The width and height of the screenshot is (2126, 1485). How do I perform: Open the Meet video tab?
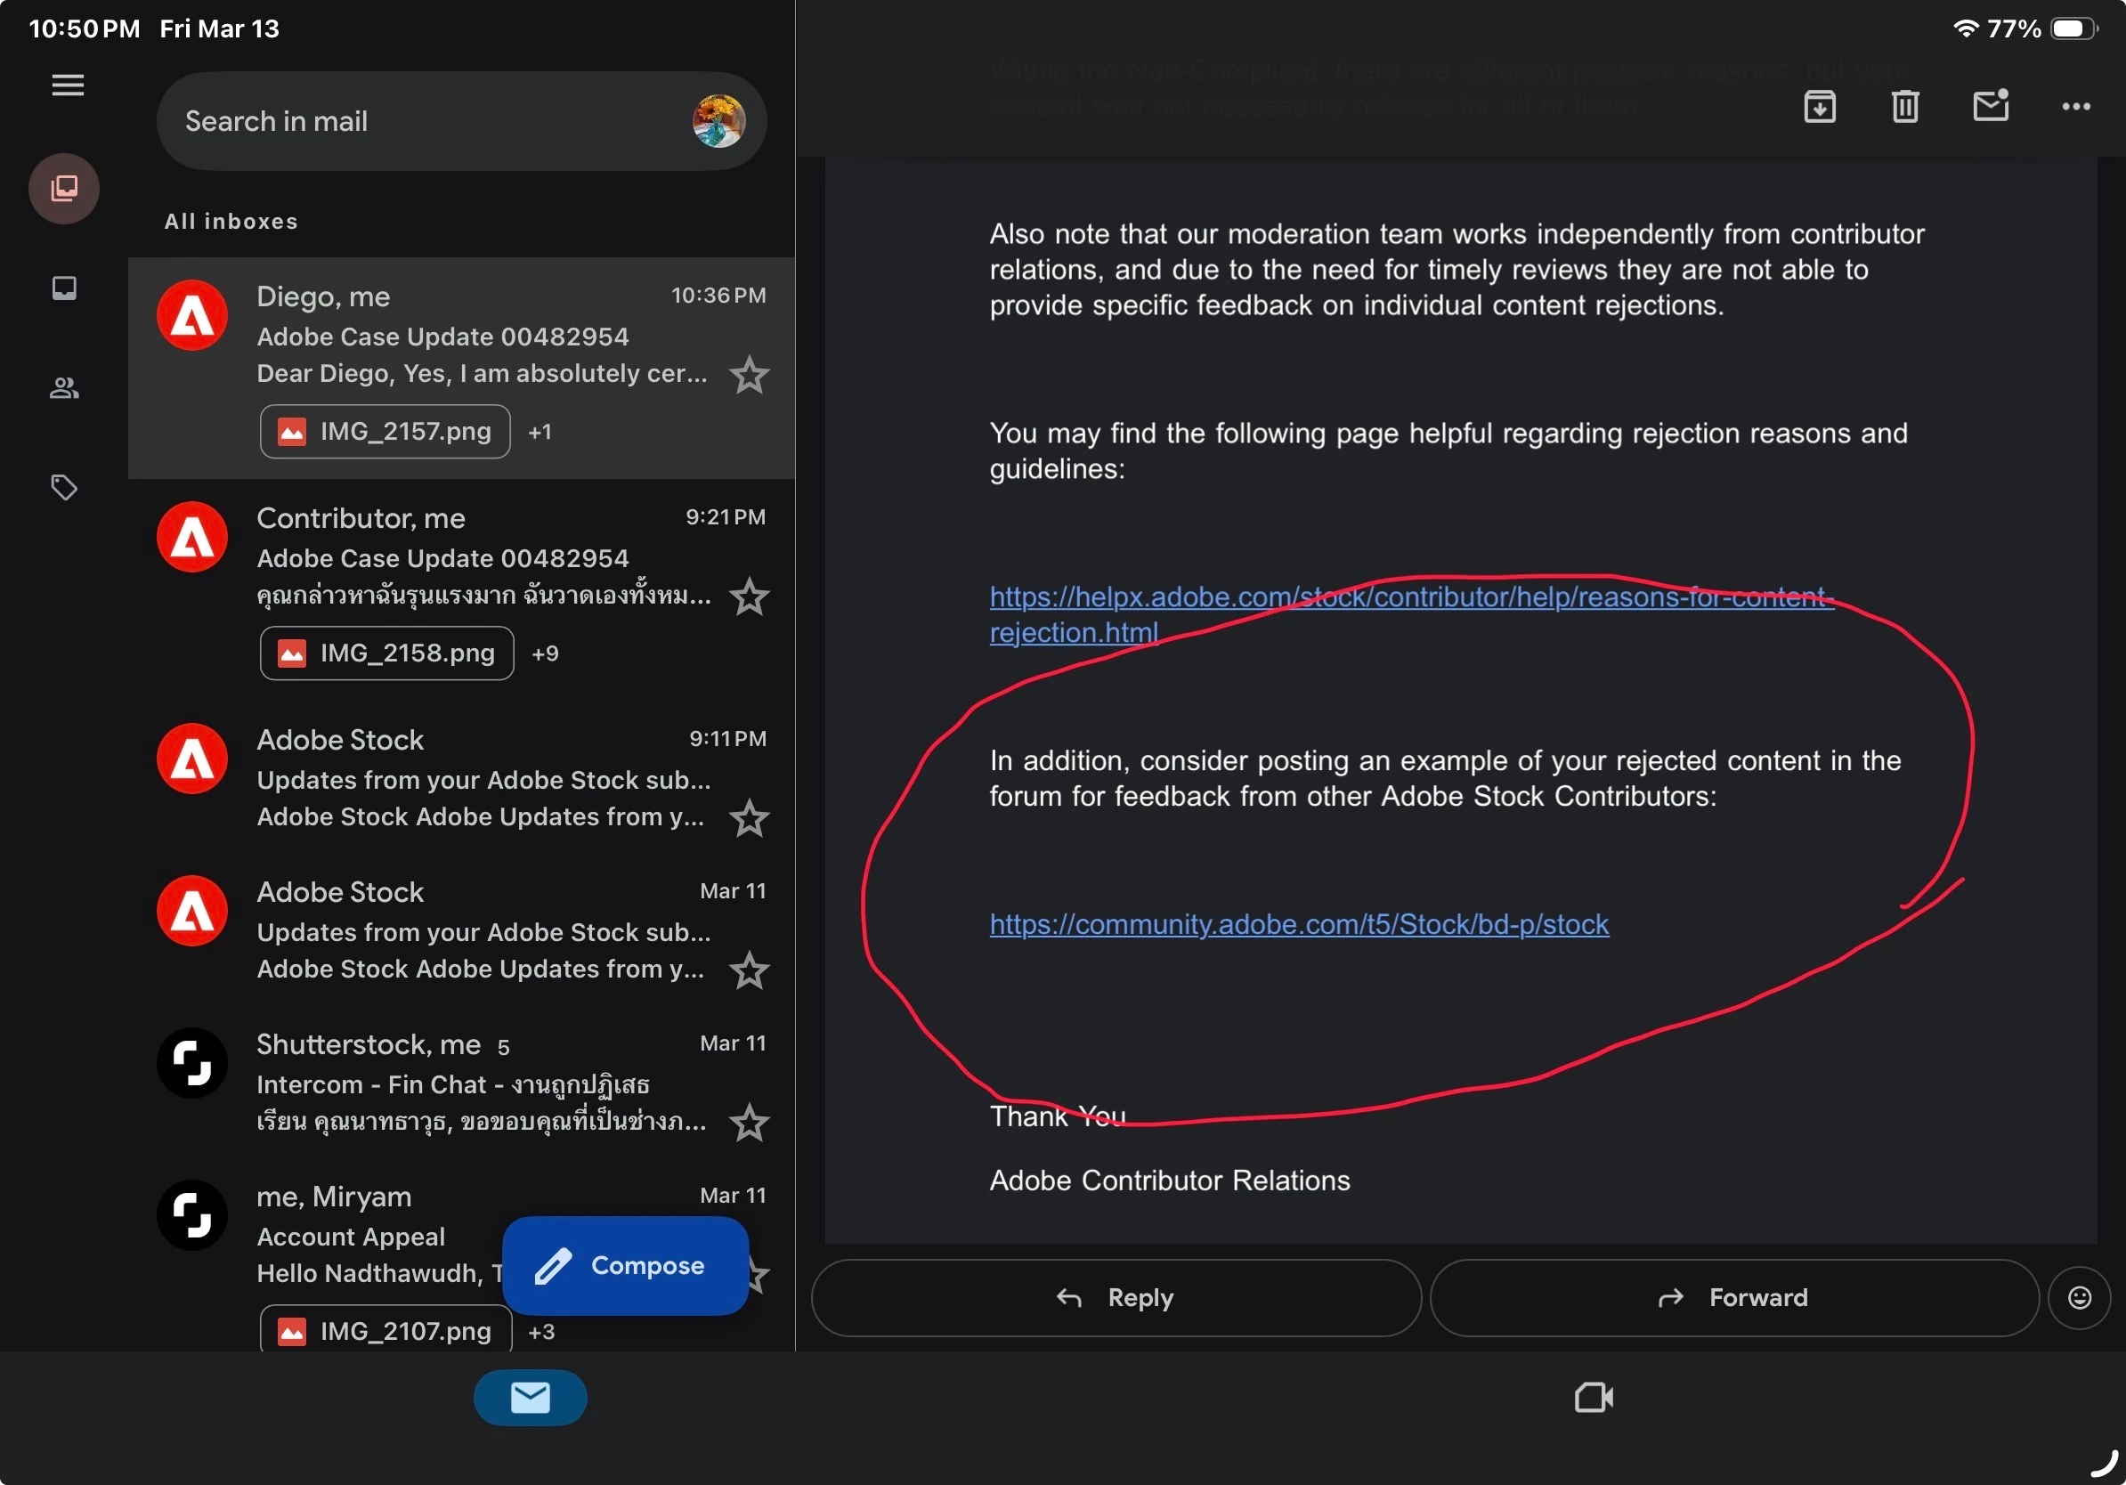coord(1593,1397)
